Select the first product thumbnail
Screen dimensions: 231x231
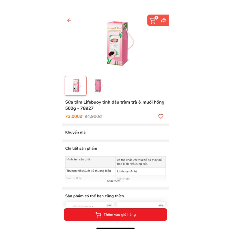[76, 85]
